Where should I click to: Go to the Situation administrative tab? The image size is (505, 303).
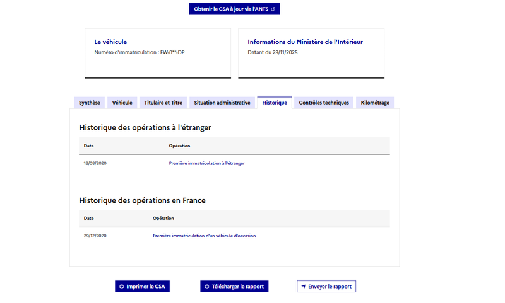coord(222,103)
